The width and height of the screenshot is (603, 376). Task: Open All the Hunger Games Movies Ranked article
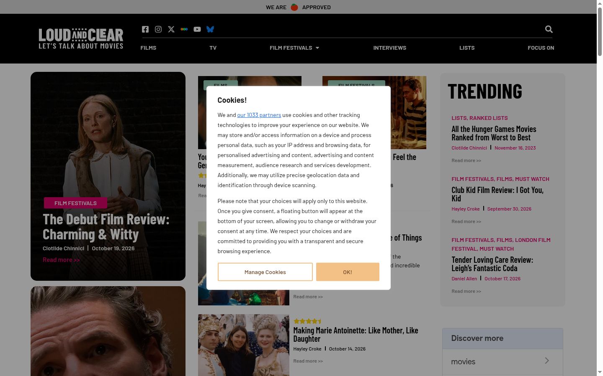(494, 133)
